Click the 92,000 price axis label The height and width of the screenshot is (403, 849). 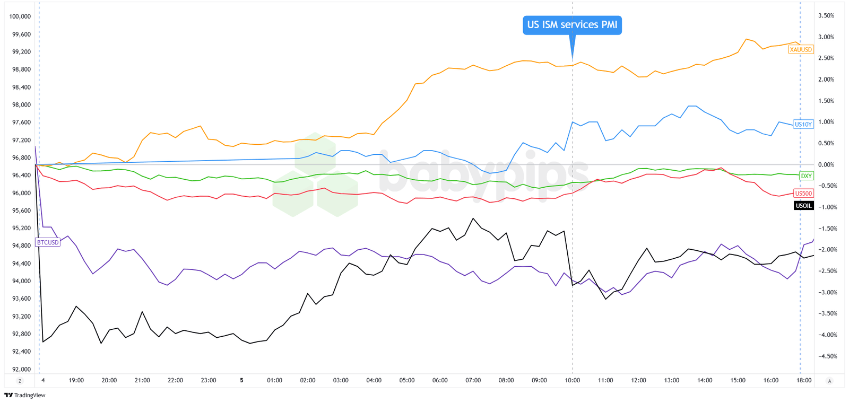pos(21,369)
